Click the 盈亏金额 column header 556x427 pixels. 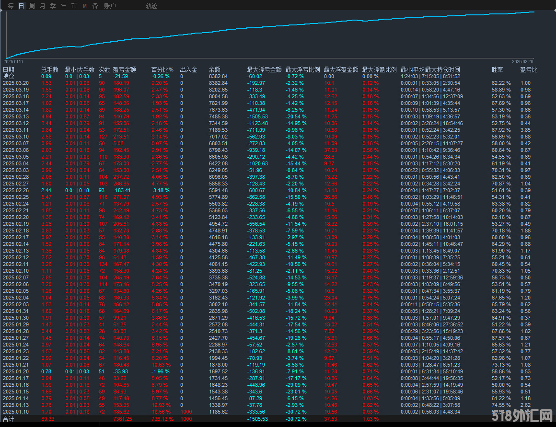tap(124, 69)
